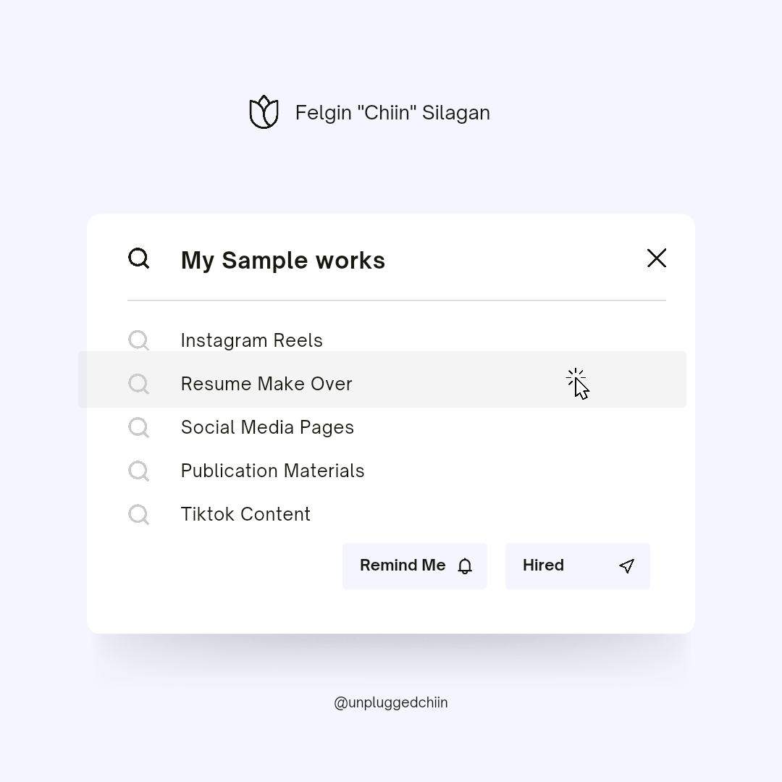Click search icon beside Publication Materials
The image size is (782, 782).
pyautogui.click(x=138, y=471)
